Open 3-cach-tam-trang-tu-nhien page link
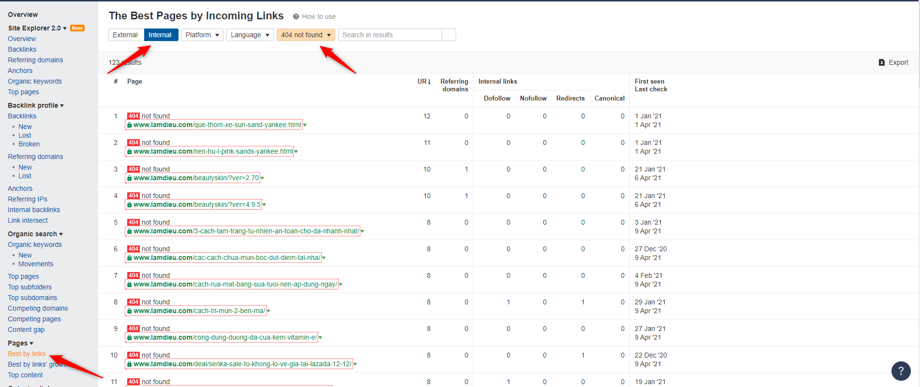 coord(246,231)
